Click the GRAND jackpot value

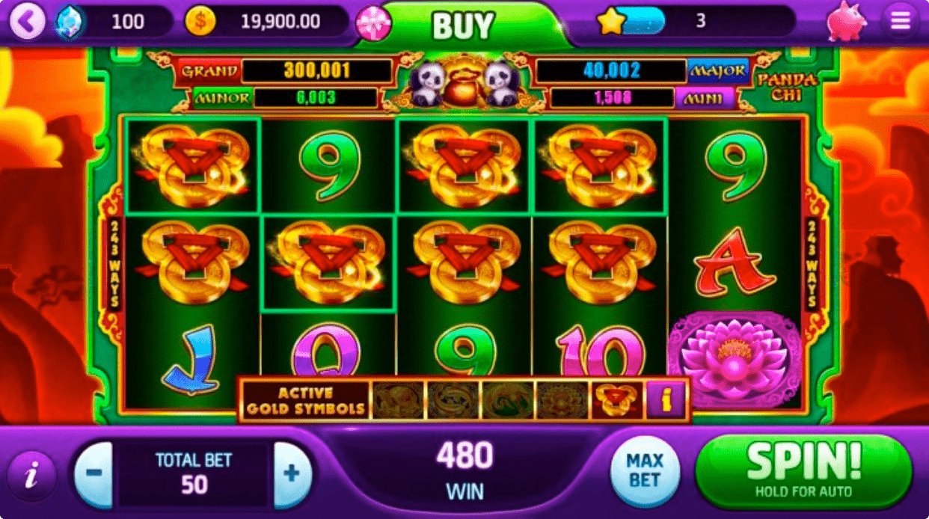pos(317,71)
